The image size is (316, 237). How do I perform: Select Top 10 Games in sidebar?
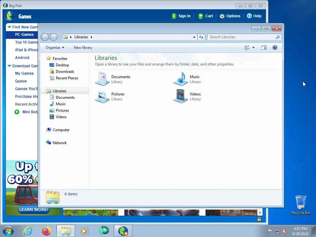26,42
